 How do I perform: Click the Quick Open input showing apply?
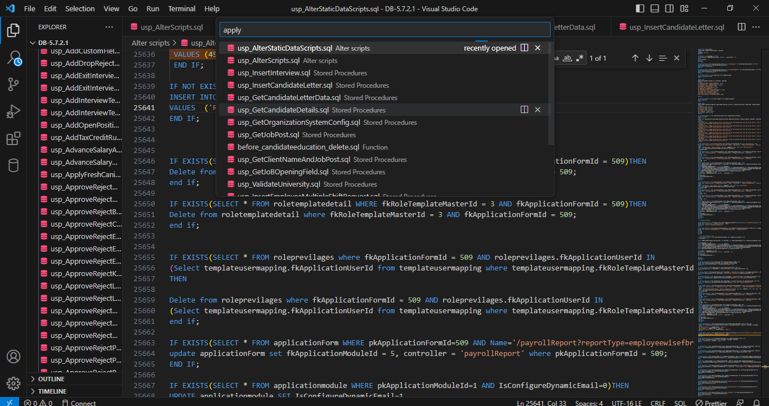point(384,29)
